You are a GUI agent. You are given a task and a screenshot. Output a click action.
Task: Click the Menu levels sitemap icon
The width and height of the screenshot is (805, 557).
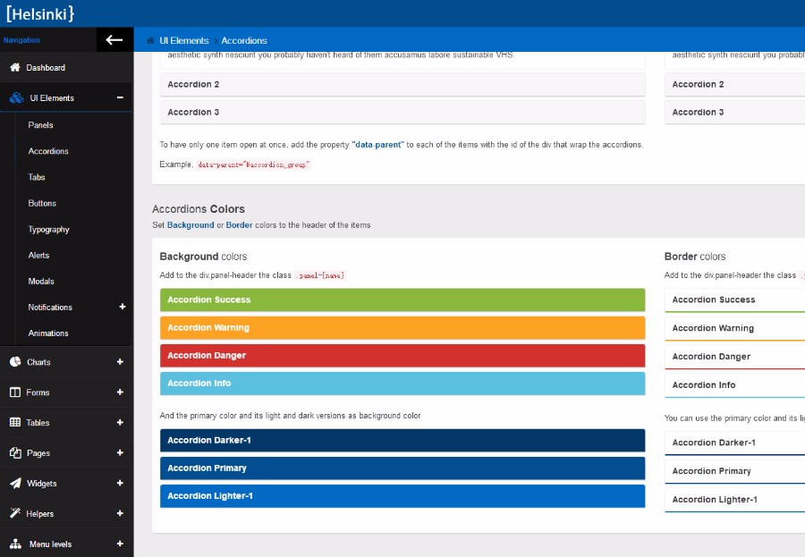tap(15, 544)
